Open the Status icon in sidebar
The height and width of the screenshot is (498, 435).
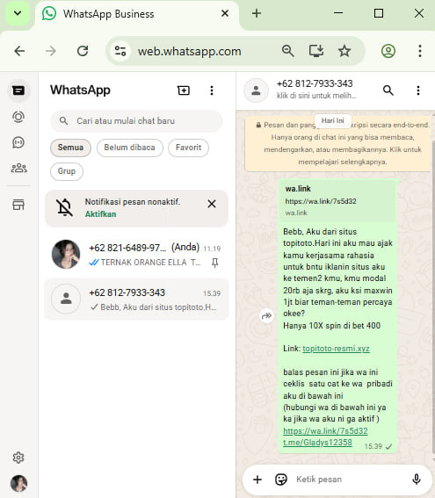click(18, 117)
